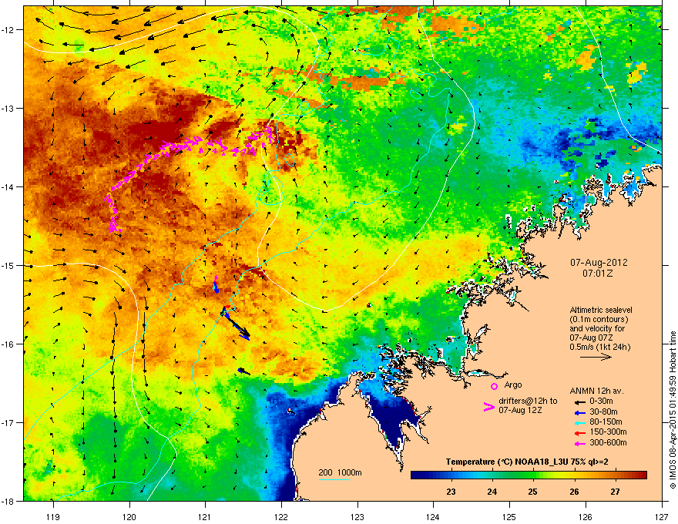Click the '-13' latitude axis label
Image resolution: width=678 pixels, height=524 pixels.
8,108
